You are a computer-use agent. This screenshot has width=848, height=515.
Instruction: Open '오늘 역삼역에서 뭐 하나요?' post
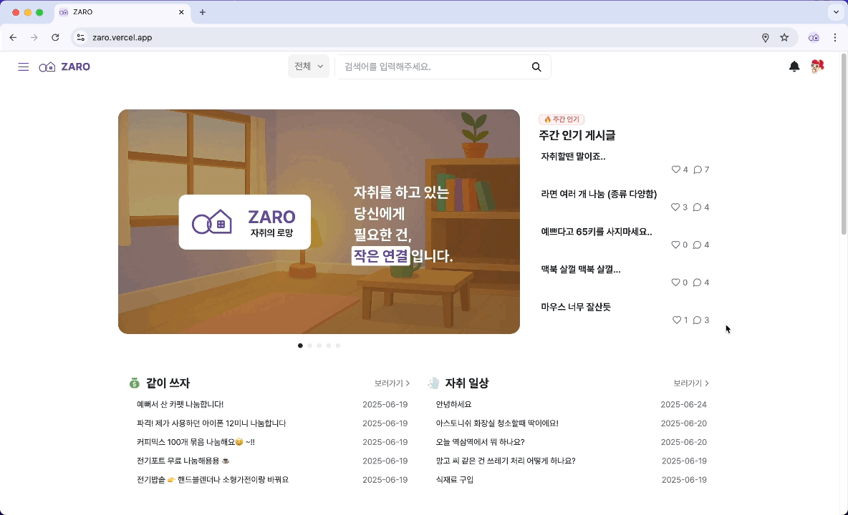(x=481, y=442)
